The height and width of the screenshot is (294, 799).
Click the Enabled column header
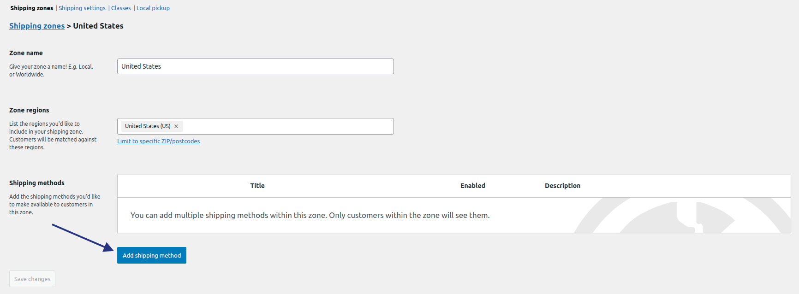click(472, 186)
